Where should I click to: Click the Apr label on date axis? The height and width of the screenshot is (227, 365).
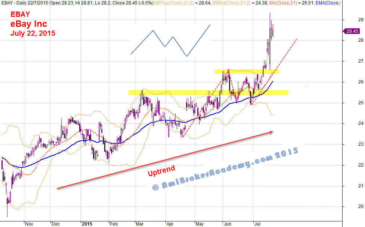pyautogui.click(x=170, y=224)
